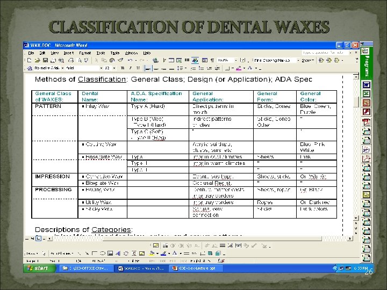Open the Table menu
Screen dimensions: 387x290
point(114,53)
